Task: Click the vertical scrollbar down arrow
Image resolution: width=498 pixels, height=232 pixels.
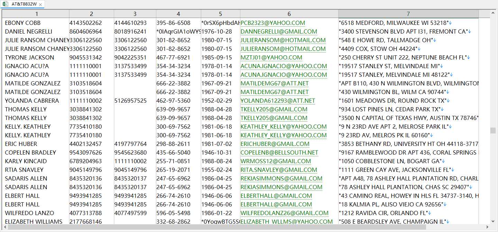Action: (x=493, y=221)
